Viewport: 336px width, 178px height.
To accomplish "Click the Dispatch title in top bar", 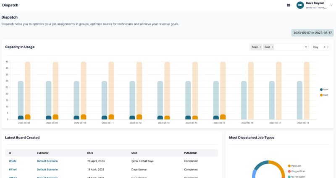I will point(10,5).
